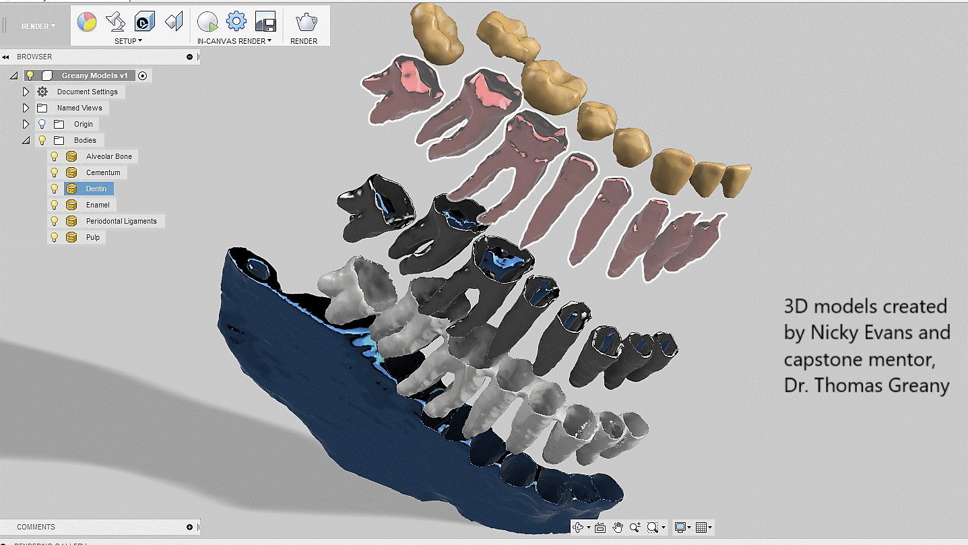Activate the Zoom magnifier tool

click(x=635, y=527)
